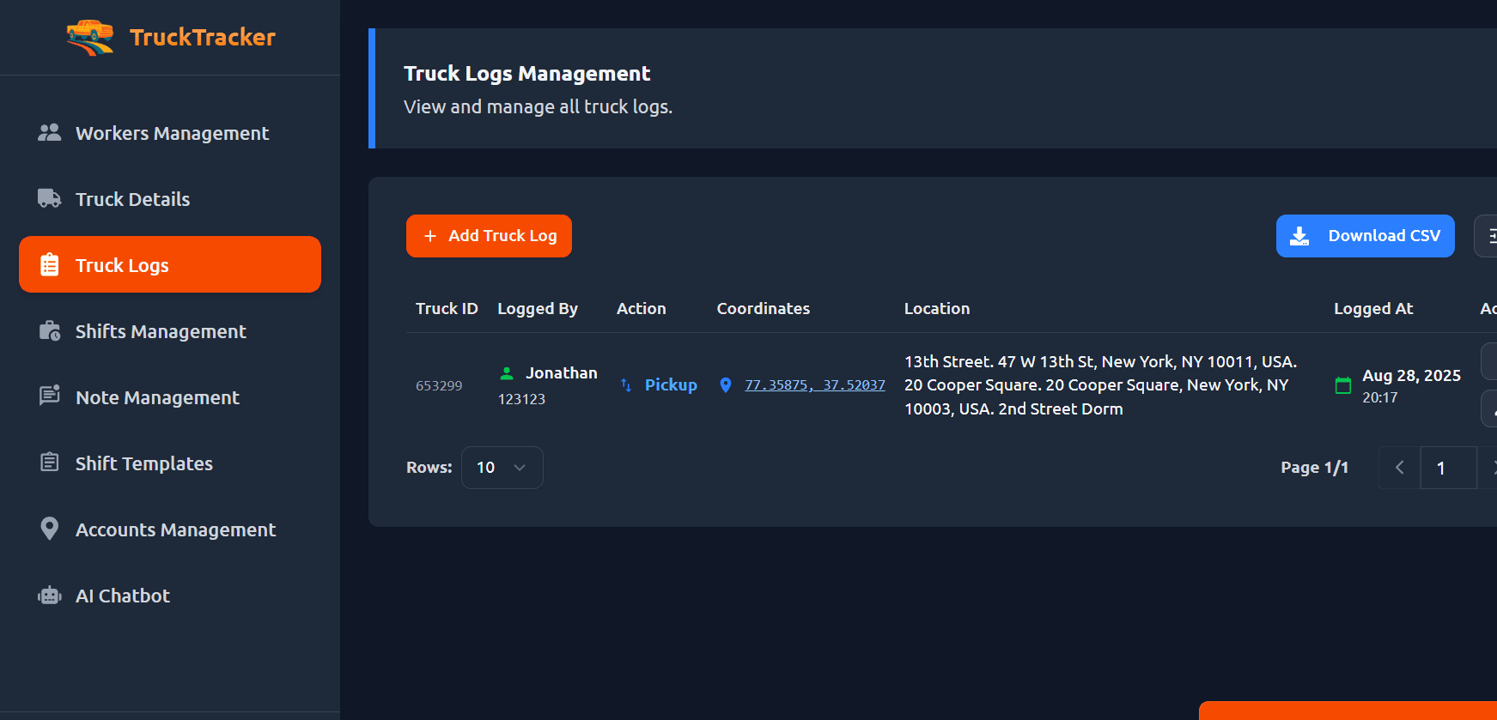
Task: Click the Accounts Management pin icon
Action: point(50,529)
